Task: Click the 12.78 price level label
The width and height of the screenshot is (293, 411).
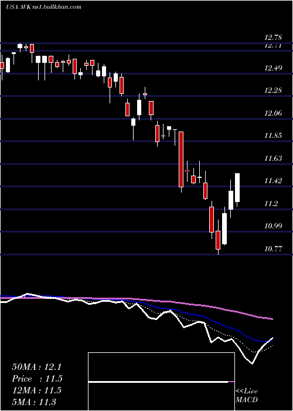Action: (274, 38)
